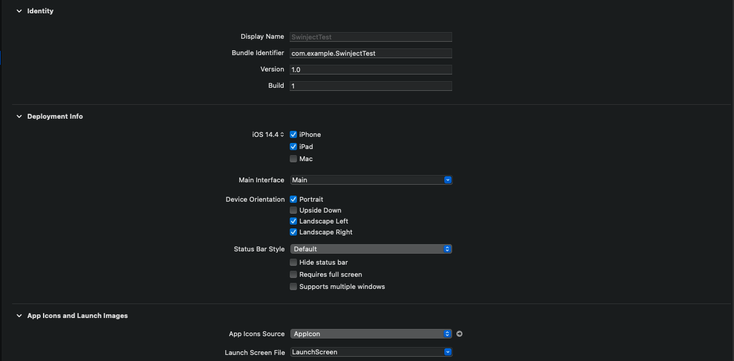This screenshot has width=734, height=361.
Task: Enable Supports multiple windows checkbox
Action: coord(293,286)
